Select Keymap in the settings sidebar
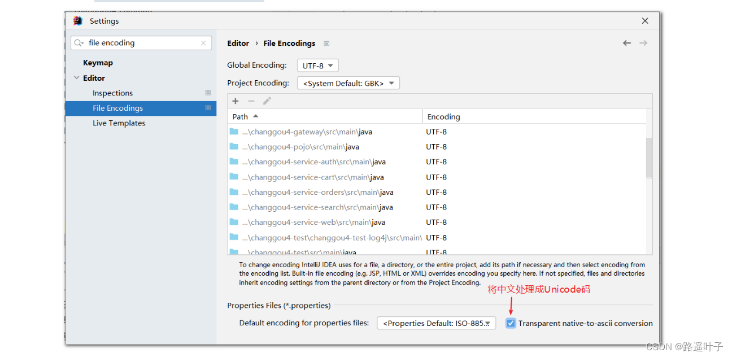 (x=98, y=62)
